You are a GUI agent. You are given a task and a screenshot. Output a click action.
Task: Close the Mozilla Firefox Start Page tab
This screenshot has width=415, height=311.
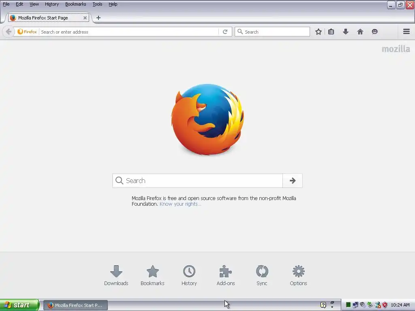(x=85, y=18)
